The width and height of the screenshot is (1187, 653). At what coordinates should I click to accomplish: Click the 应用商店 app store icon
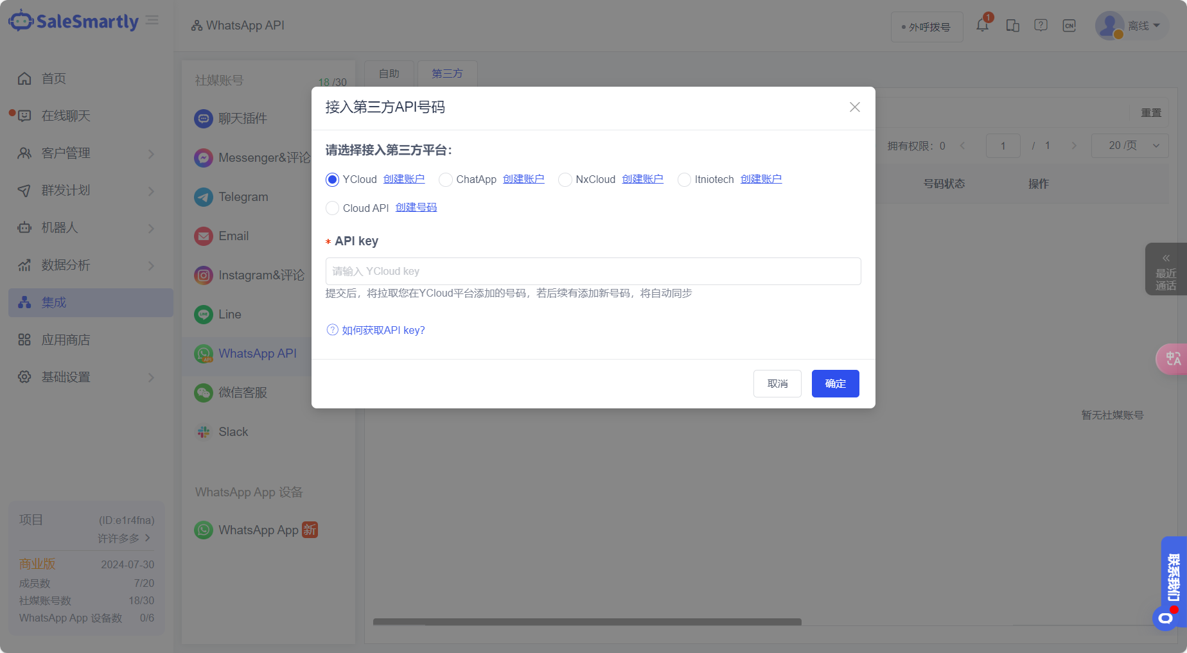(24, 340)
